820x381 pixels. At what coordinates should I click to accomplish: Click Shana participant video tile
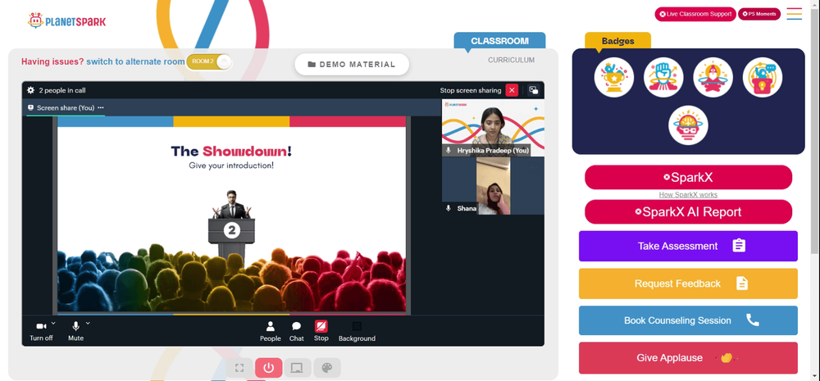pos(493,187)
